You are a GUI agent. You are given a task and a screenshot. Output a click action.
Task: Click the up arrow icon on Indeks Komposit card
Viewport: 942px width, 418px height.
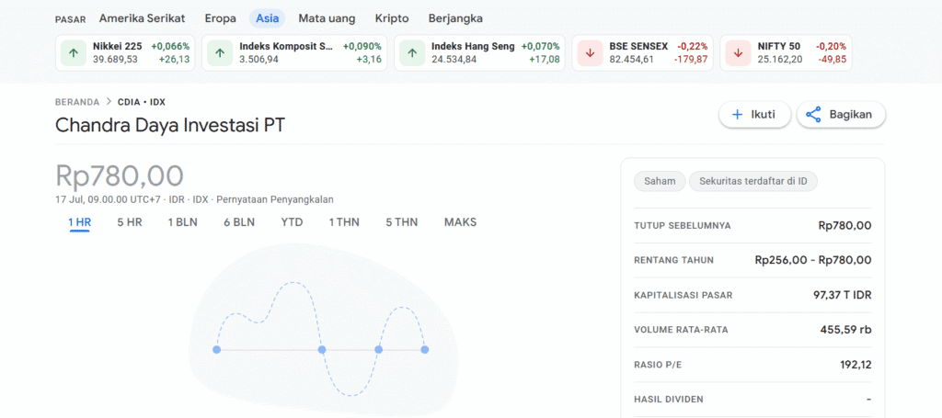pos(220,52)
